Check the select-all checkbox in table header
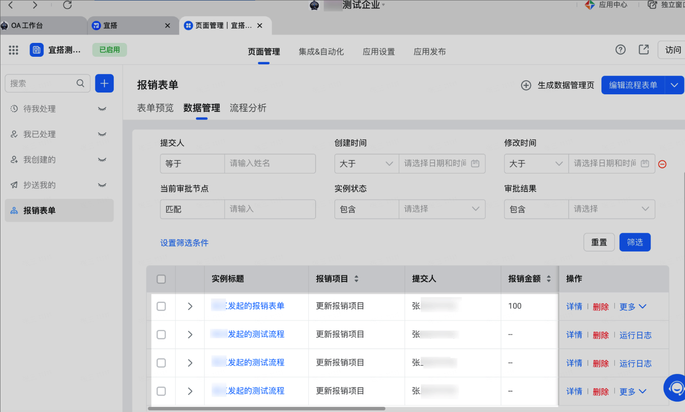Screen dimensions: 685x412 [x=161, y=279]
